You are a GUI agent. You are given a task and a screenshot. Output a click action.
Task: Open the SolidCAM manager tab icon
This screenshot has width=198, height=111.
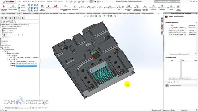[x=23, y=18]
